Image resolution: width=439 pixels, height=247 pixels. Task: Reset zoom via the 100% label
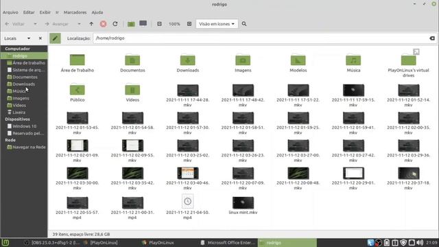174,24
